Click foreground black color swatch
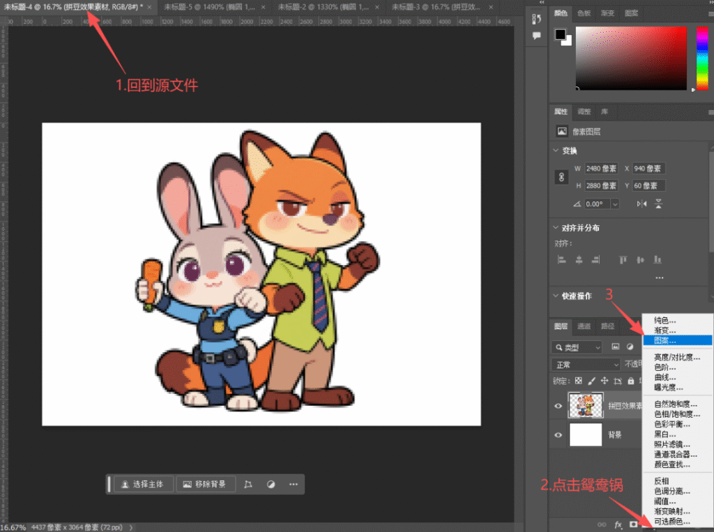Image resolution: width=714 pixels, height=532 pixels. 560,34
